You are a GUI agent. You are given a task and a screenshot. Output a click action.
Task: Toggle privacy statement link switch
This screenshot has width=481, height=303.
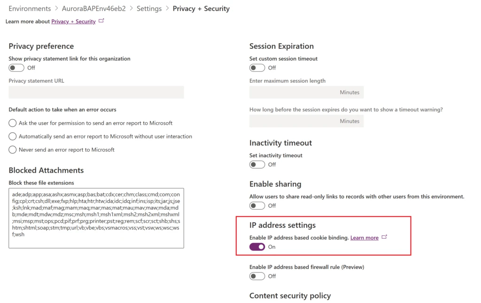point(16,68)
